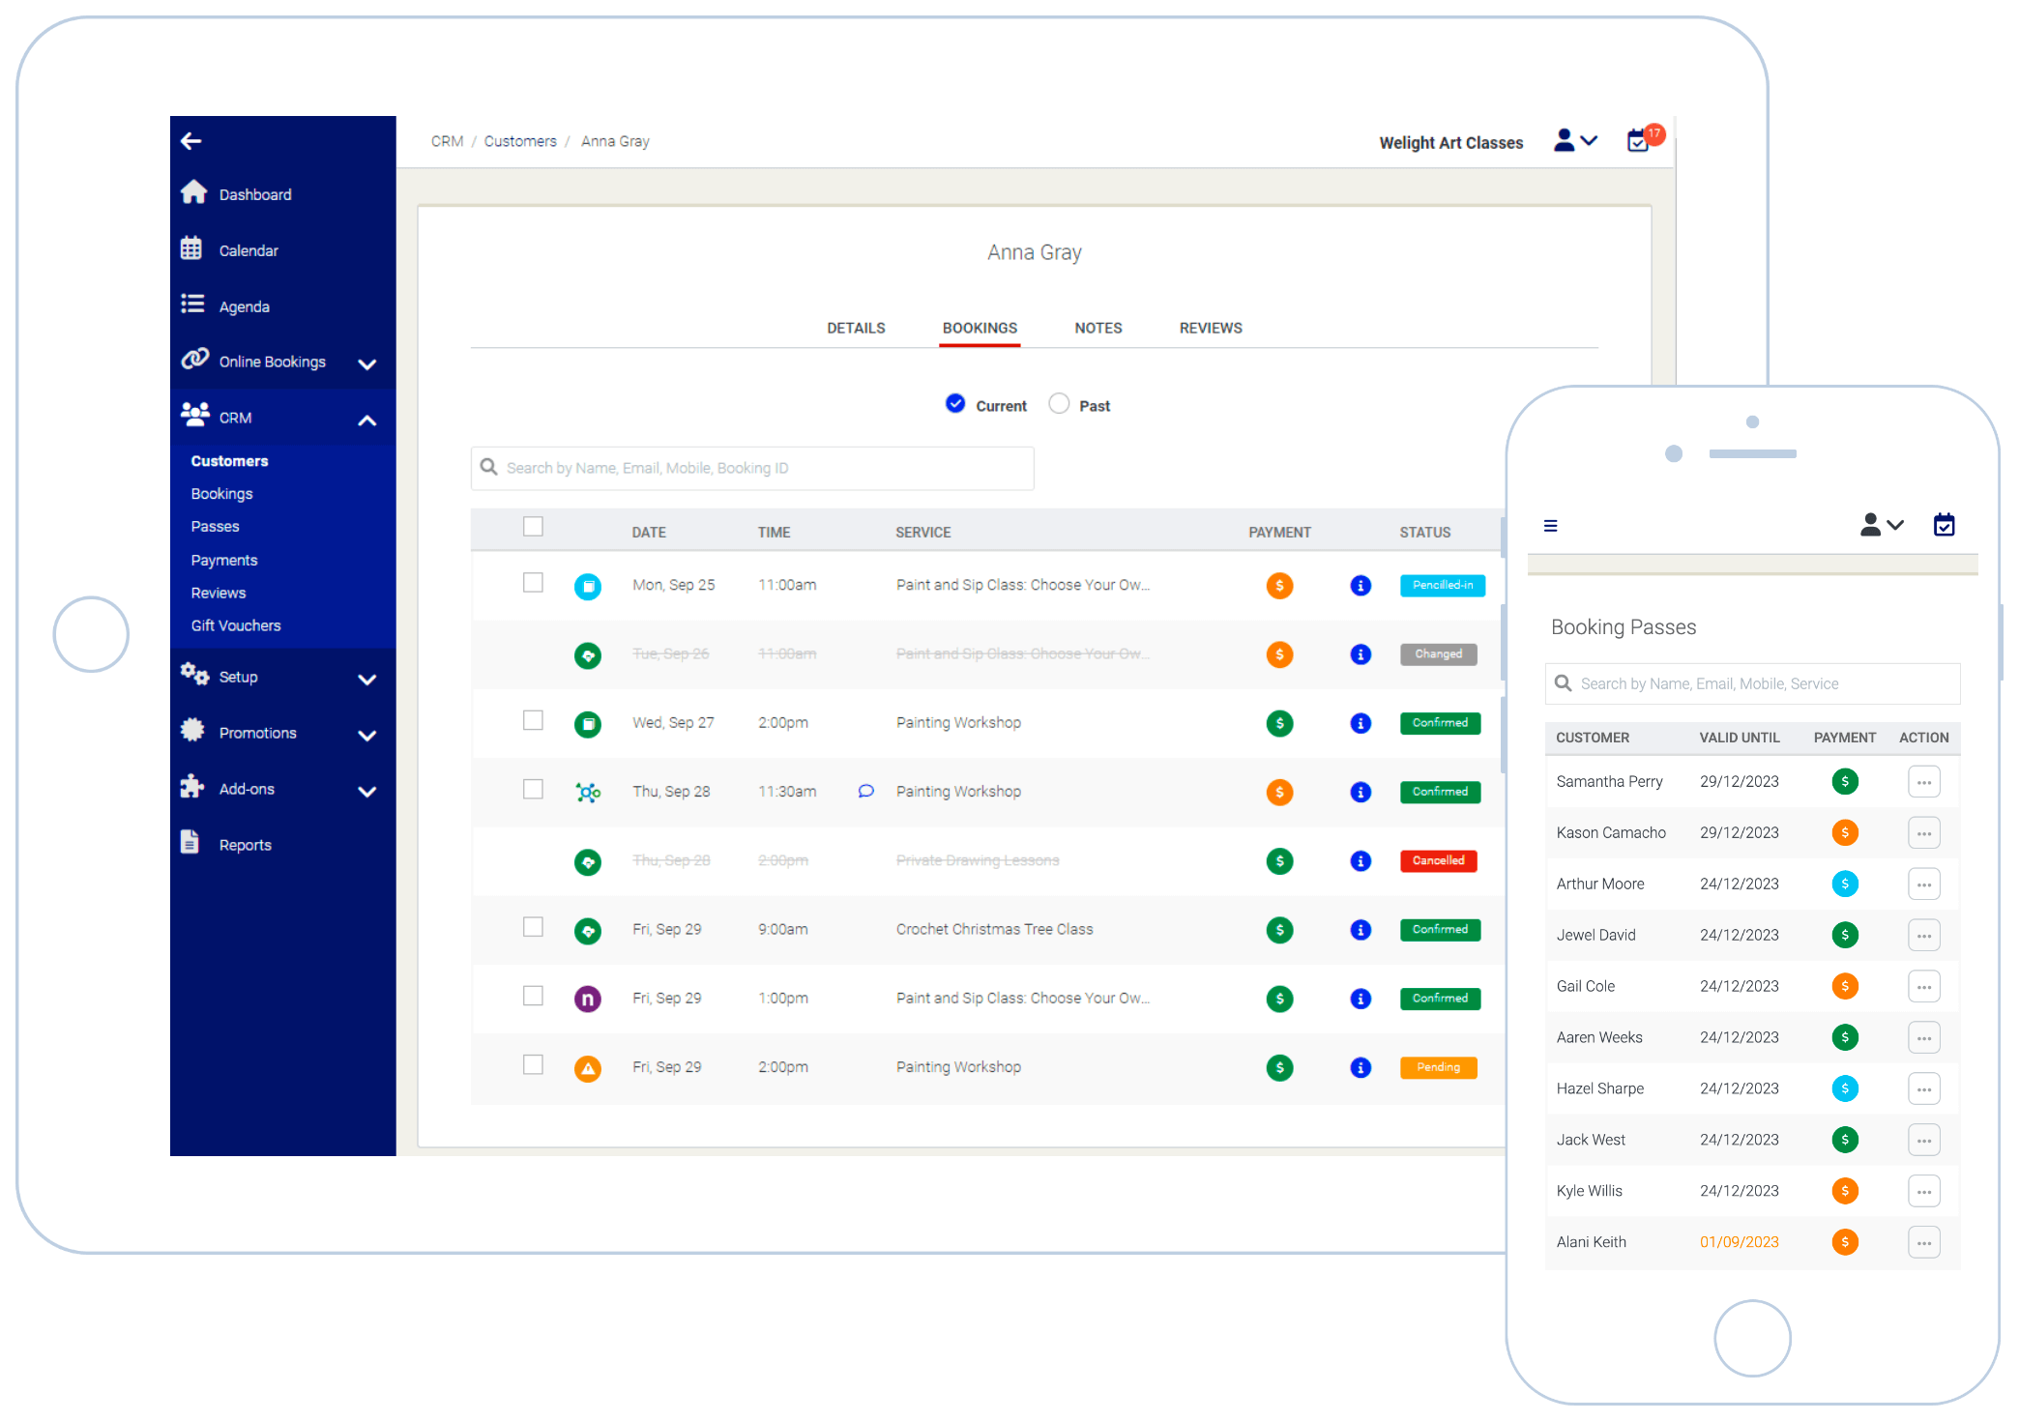2019x1421 pixels.
Task: Go to Customers in breadcrumb
Action: coord(520,141)
